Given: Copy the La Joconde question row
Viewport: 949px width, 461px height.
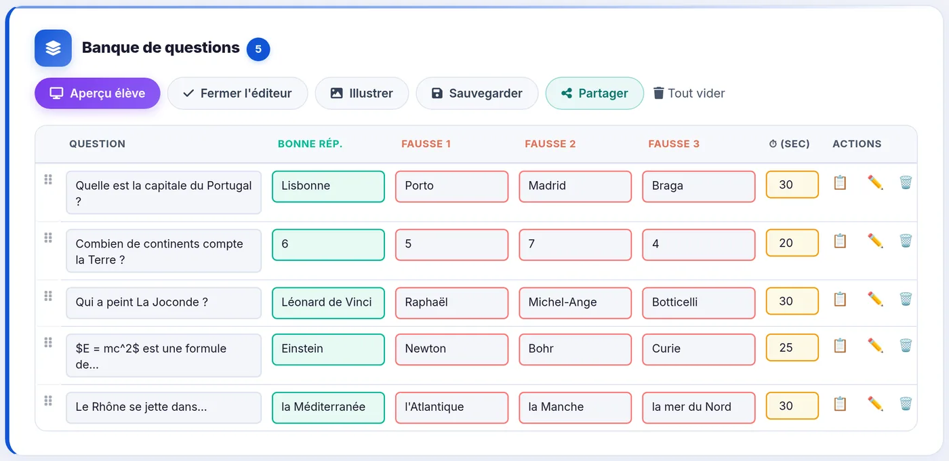Looking at the screenshot, I should pyautogui.click(x=840, y=299).
